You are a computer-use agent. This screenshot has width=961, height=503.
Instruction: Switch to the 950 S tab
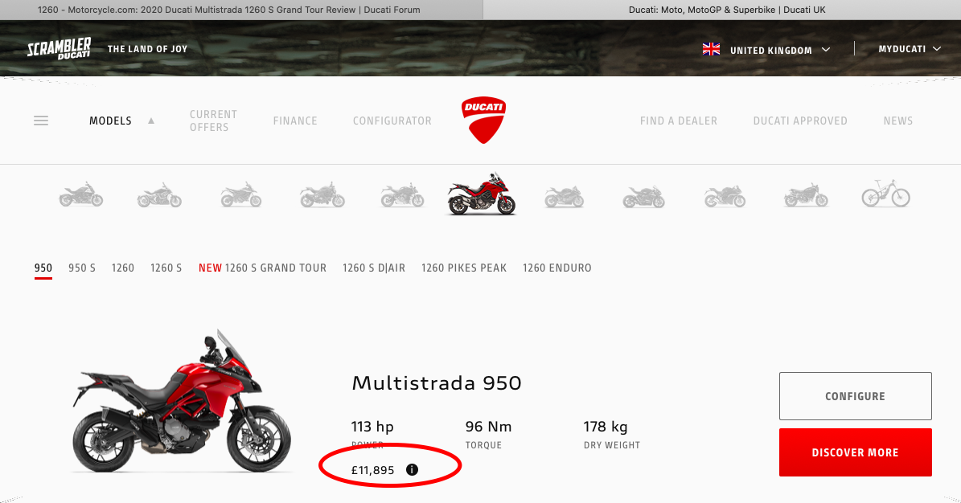(x=81, y=268)
